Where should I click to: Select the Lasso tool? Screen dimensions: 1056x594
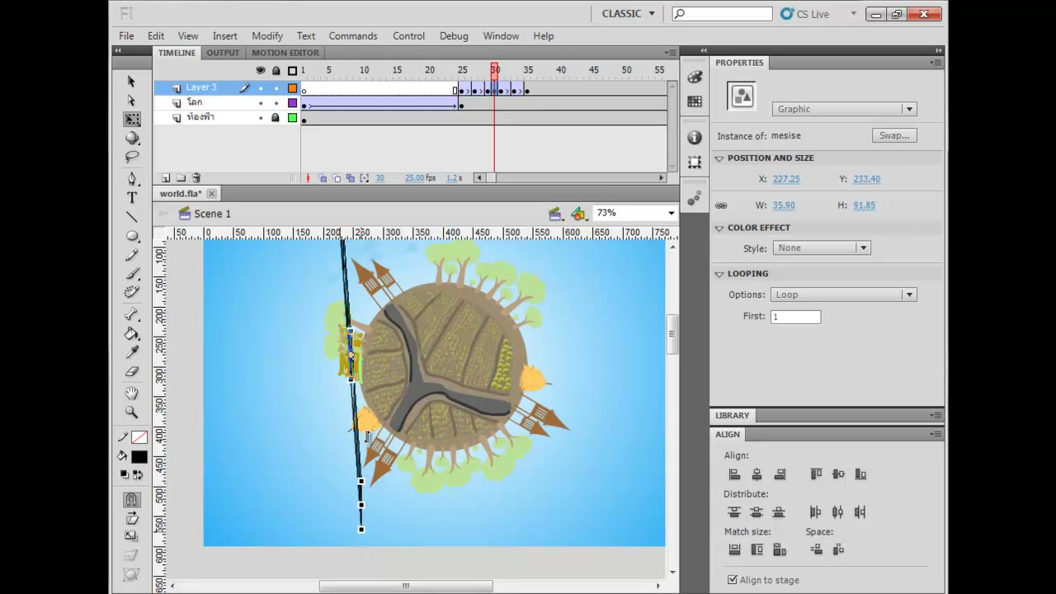[132, 157]
